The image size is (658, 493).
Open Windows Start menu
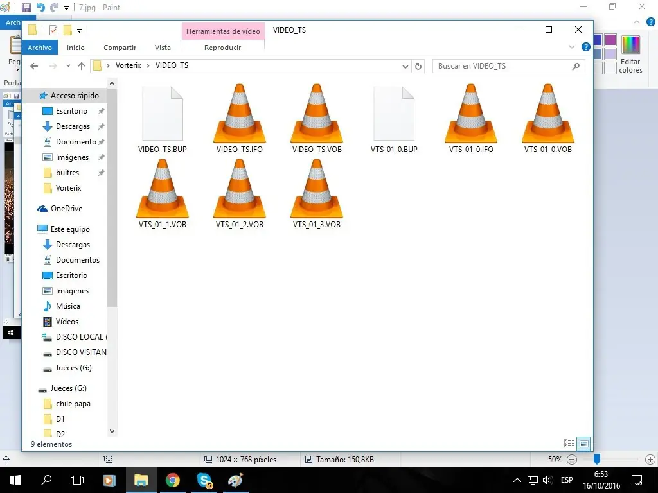click(x=15, y=480)
